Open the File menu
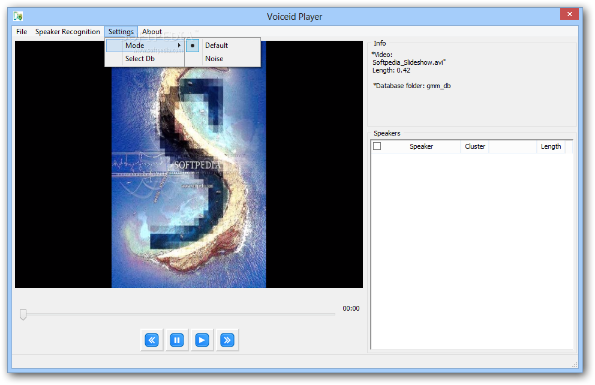This screenshot has height=385, width=595. click(22, 32)
